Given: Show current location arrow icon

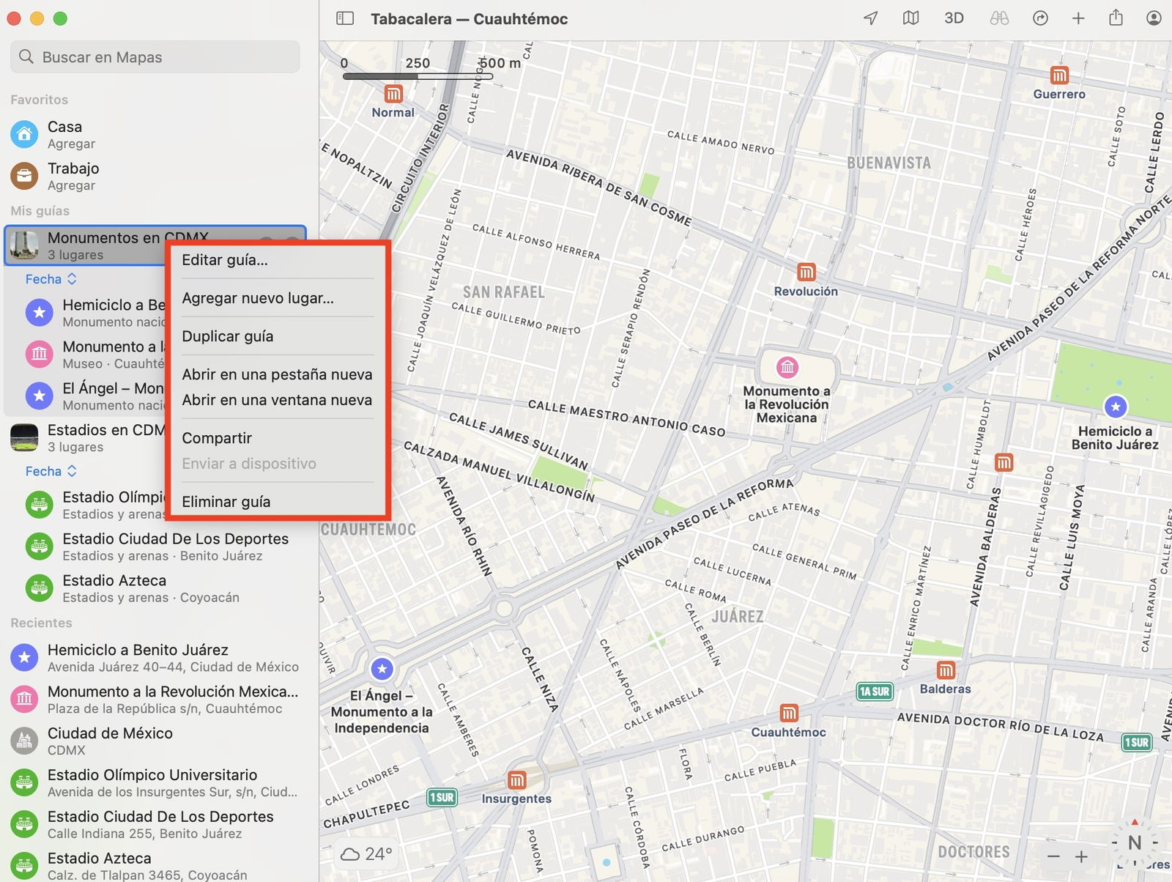Looking at the screenshot, I should [x=870, y=18].
